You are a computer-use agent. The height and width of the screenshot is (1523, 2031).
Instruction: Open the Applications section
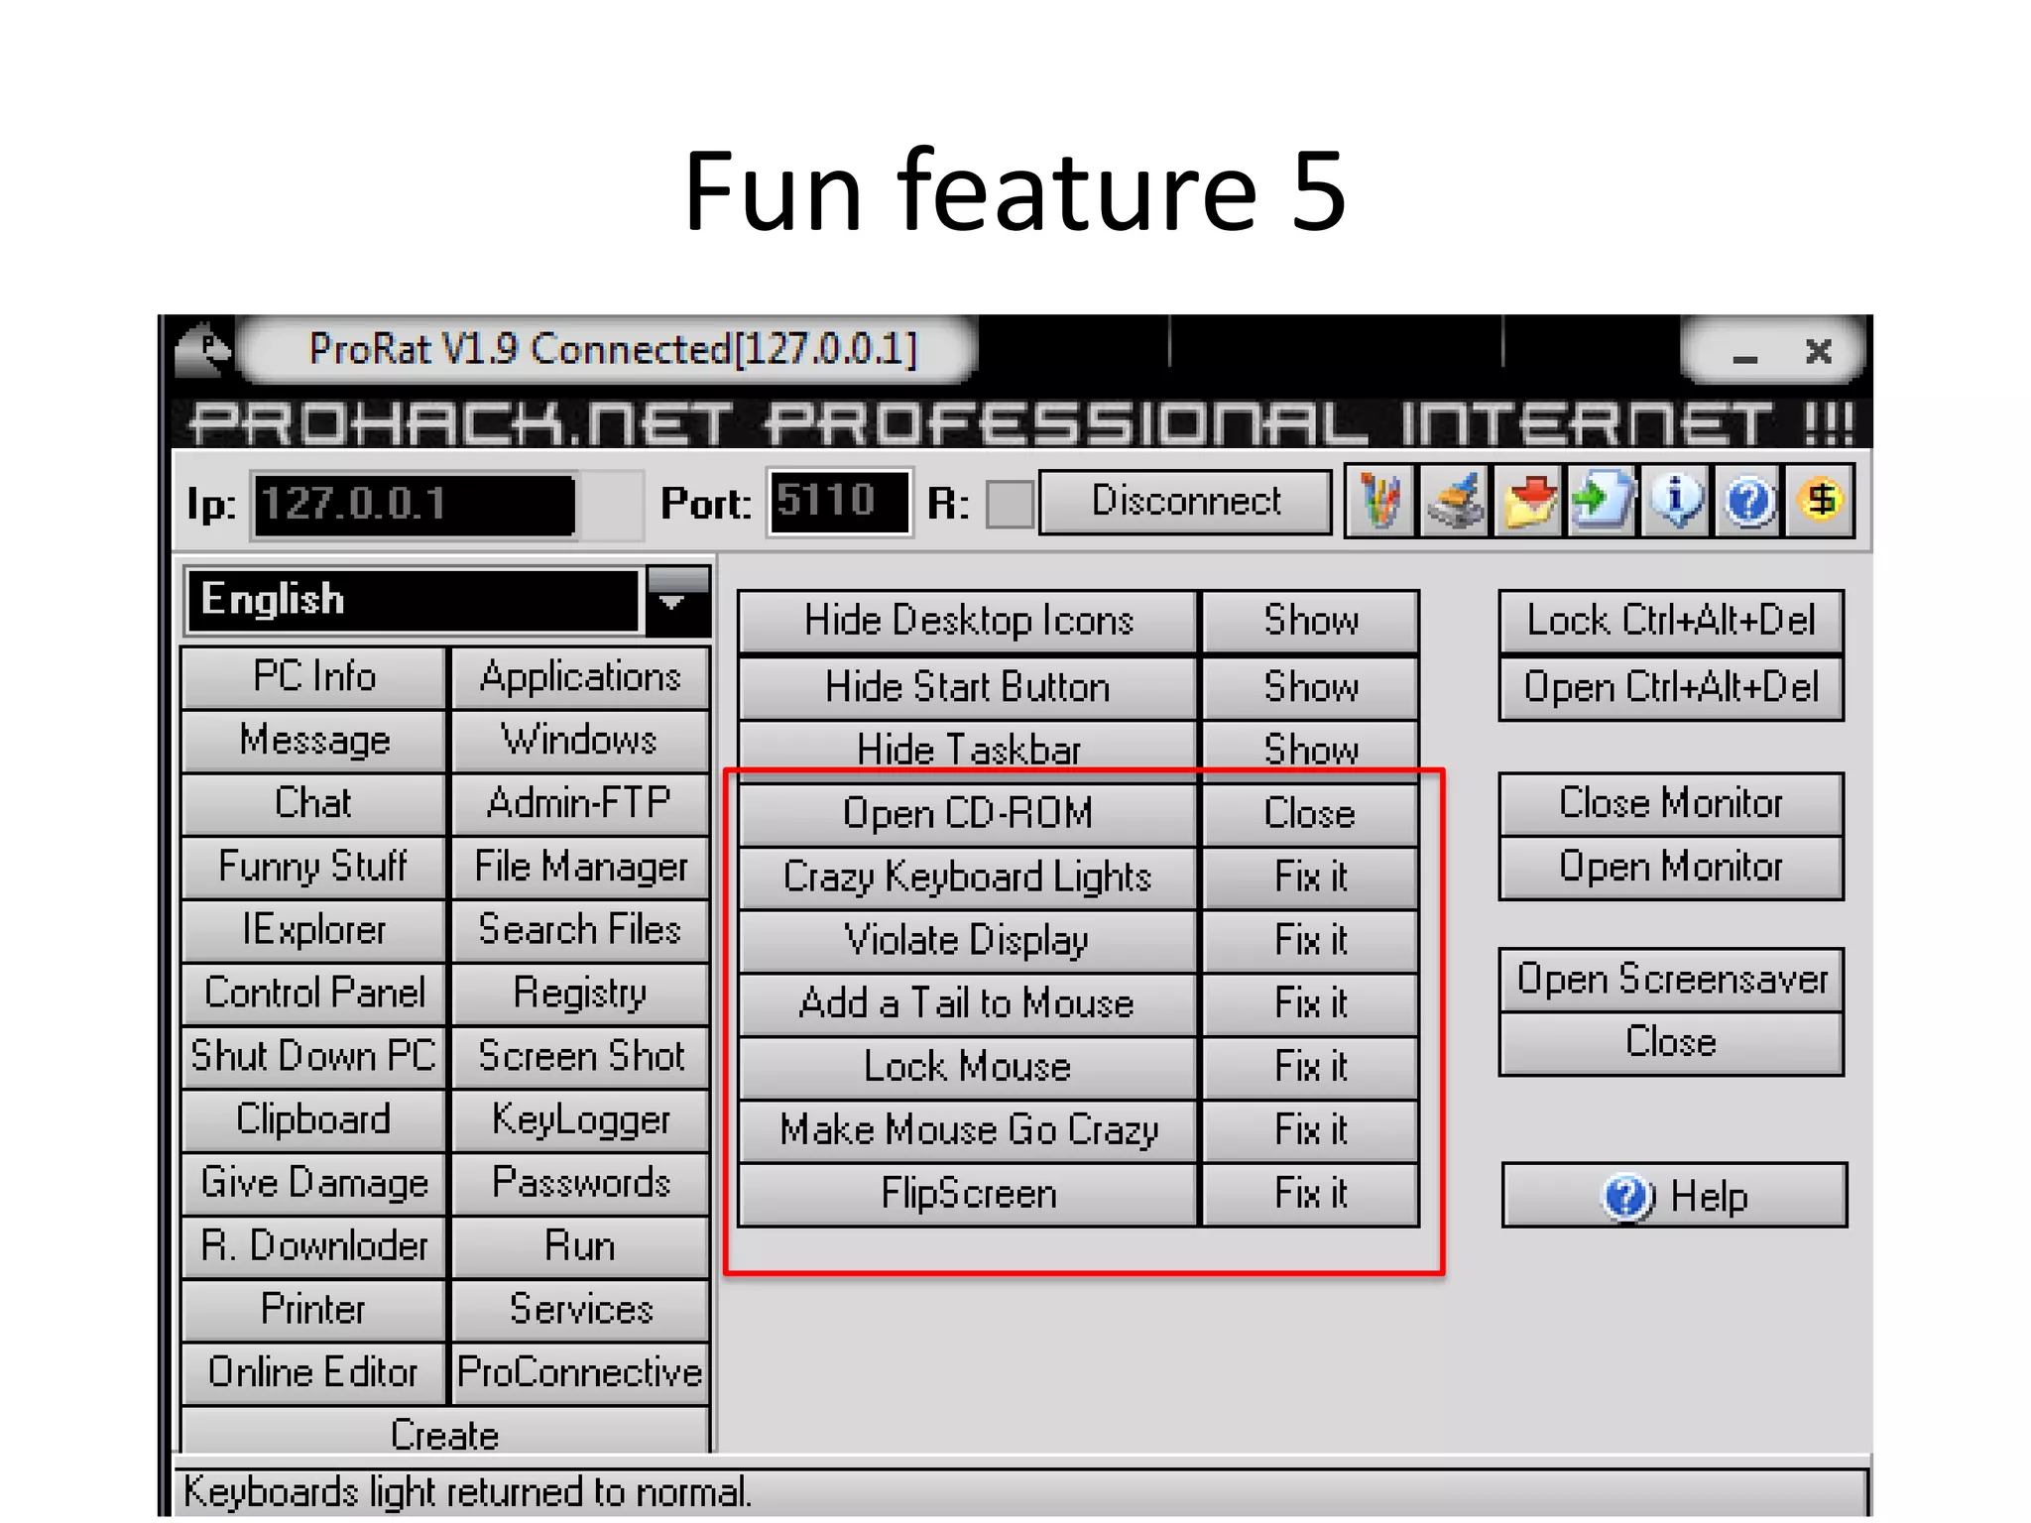(580, 677)
